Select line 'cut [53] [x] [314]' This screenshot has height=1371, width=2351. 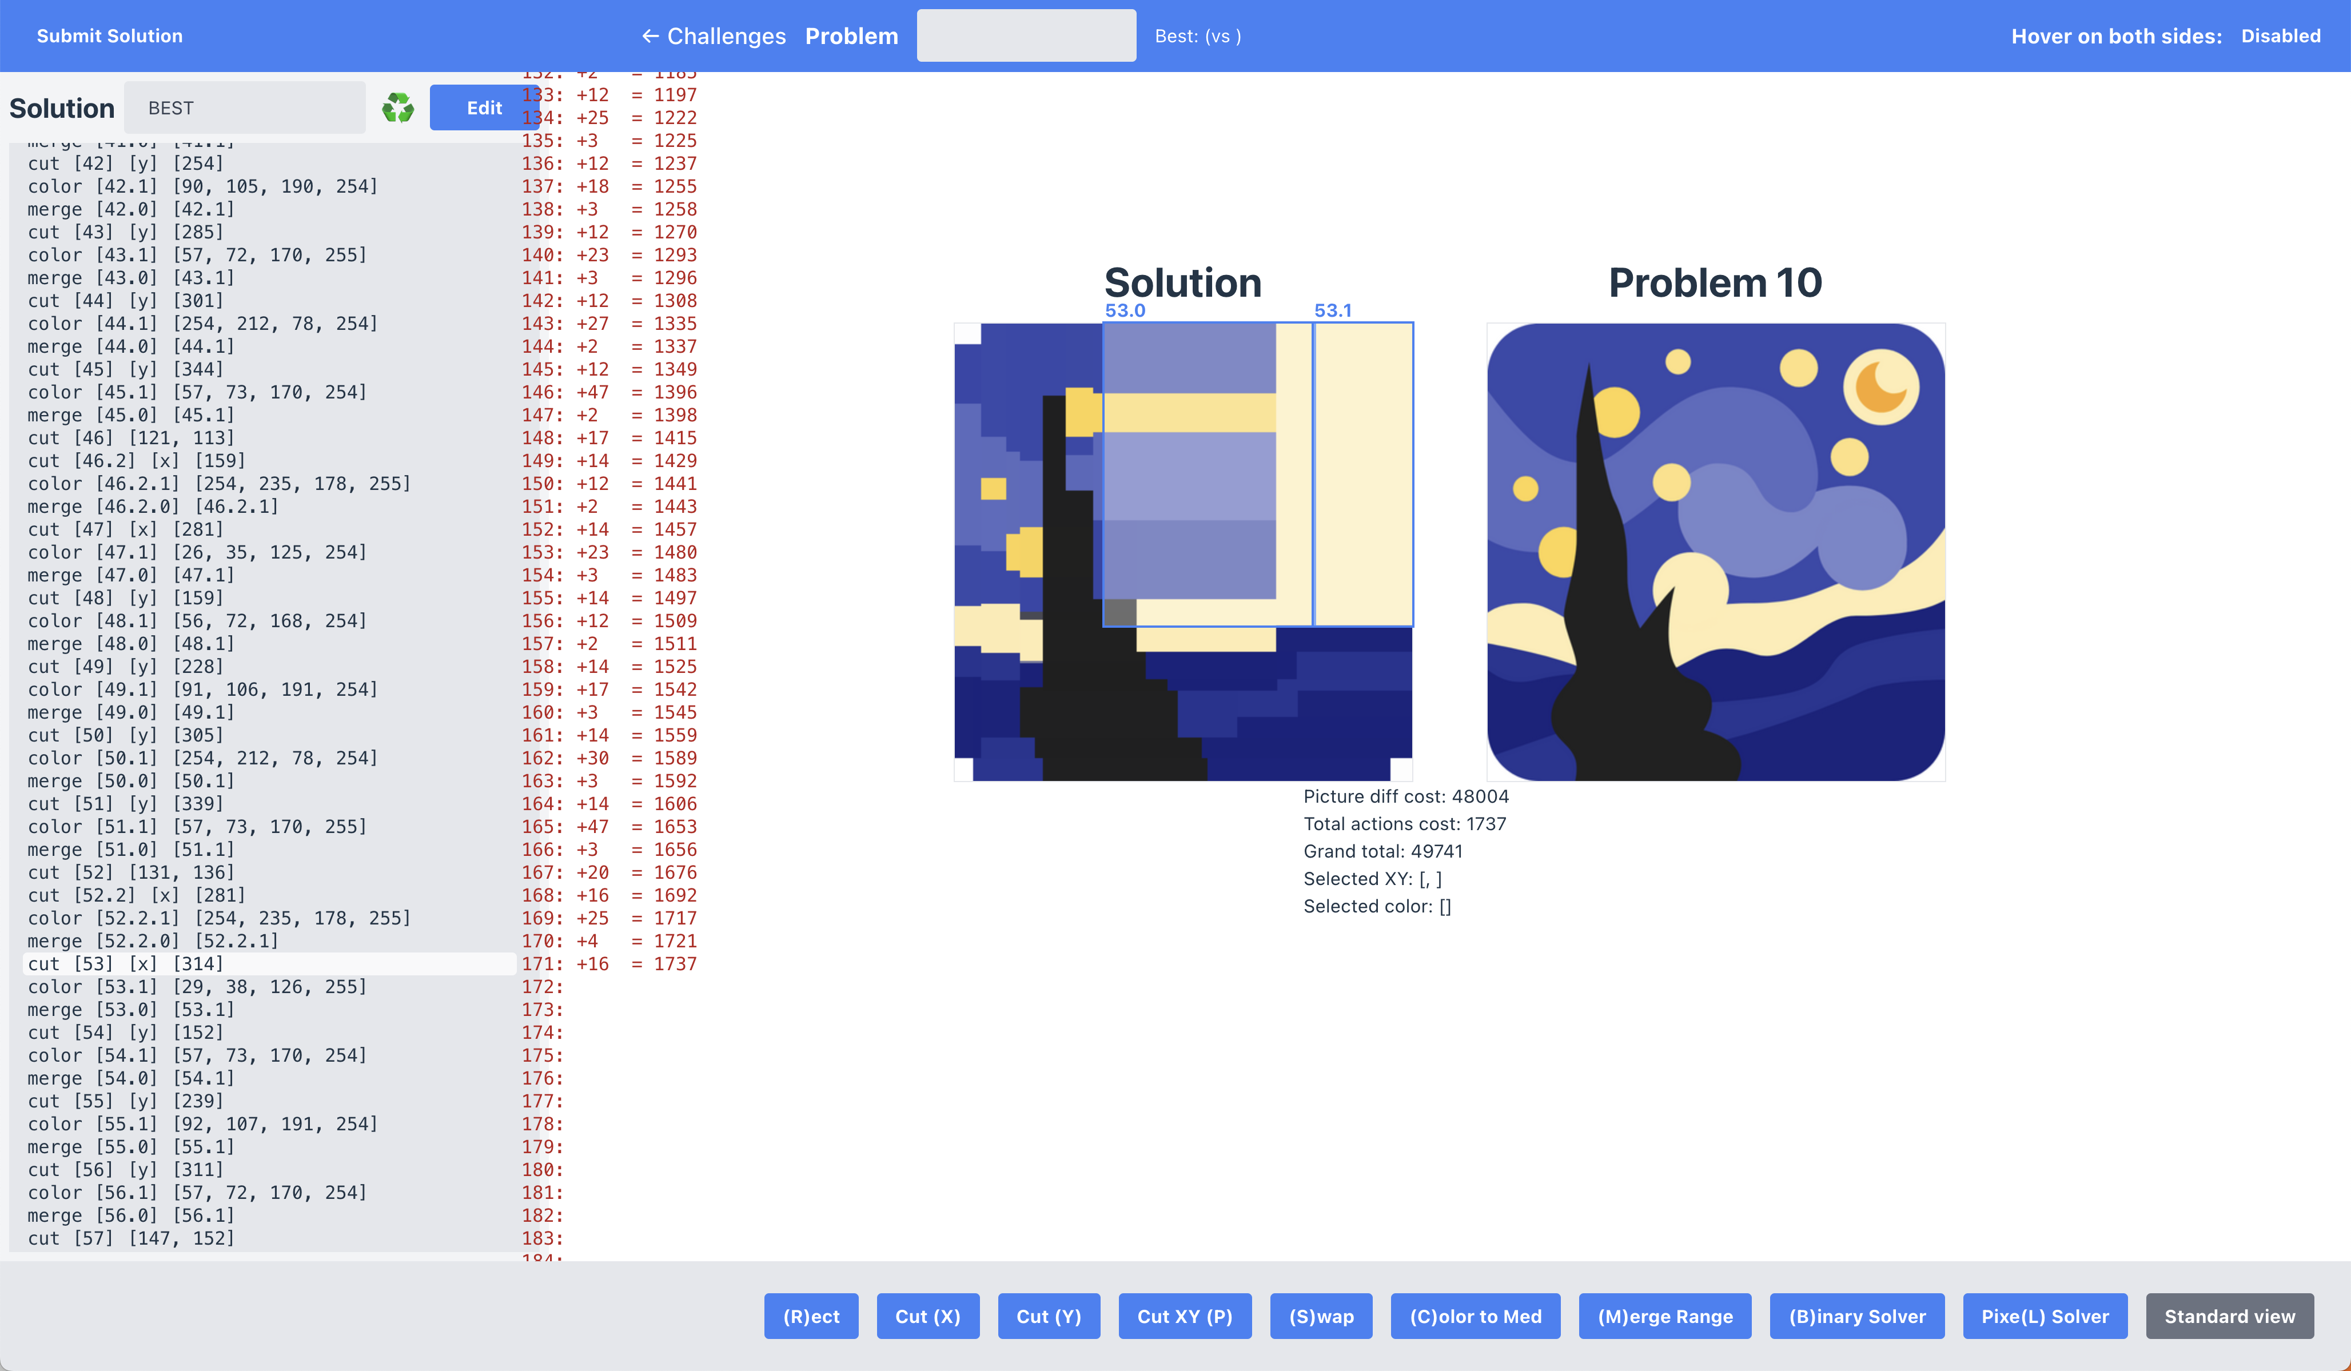tap(269, 963)
